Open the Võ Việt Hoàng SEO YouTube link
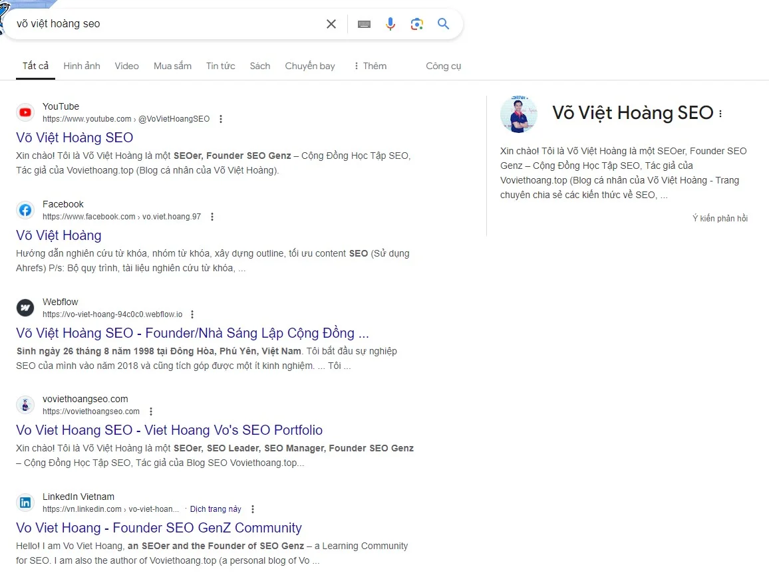The width and height of the screenshot is (769, 581). pos(75,138)
